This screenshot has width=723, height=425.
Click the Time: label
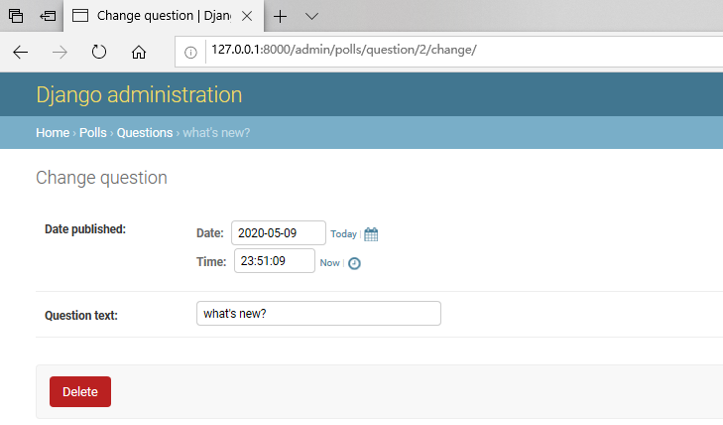pyautogui.click(x=211, y=262)
